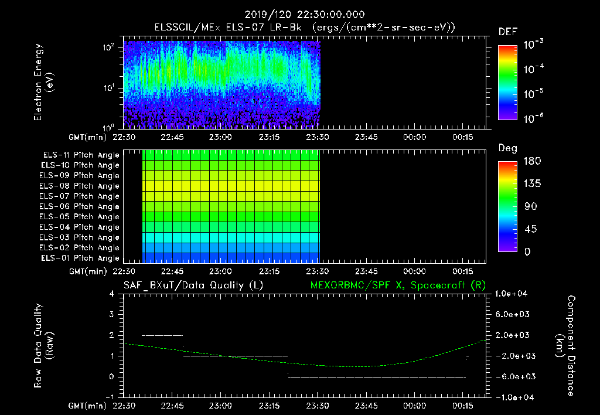Image resolution: width=600 pixels, height=415 pixels.
Task: Click the Electron Energy (eV) axis label
Action: [43, 82]
